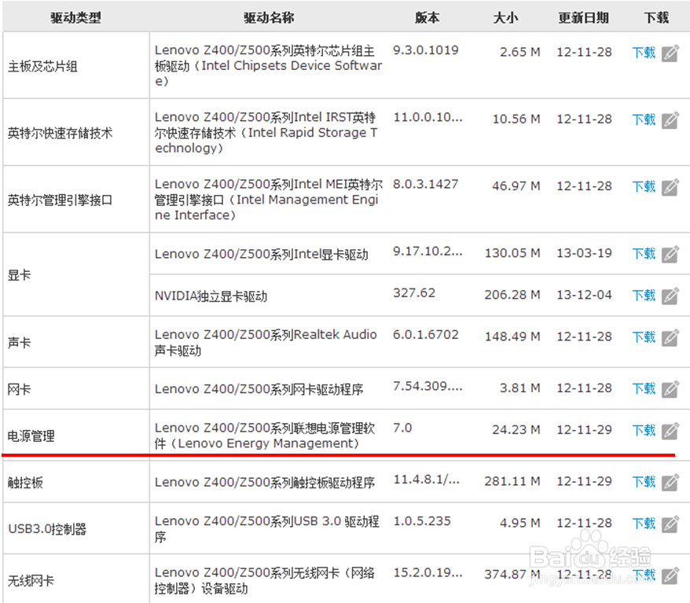Download the Intel Management Engine Interface driver

tap(644, 186)
